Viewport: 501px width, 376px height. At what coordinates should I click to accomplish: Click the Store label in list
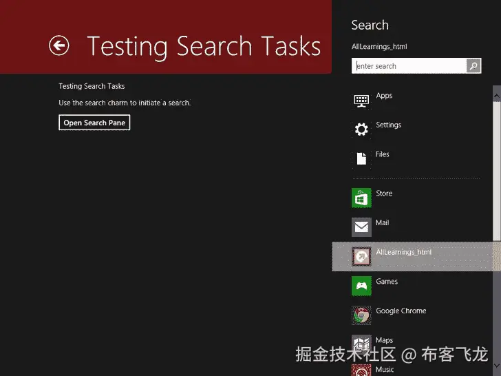[384, 194]
